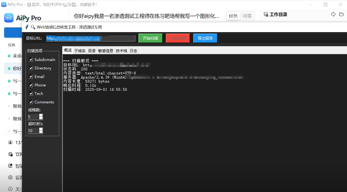Click the 状态码: 200 line
The width and height of the screenshot is (347, 192).
[75, 69]
